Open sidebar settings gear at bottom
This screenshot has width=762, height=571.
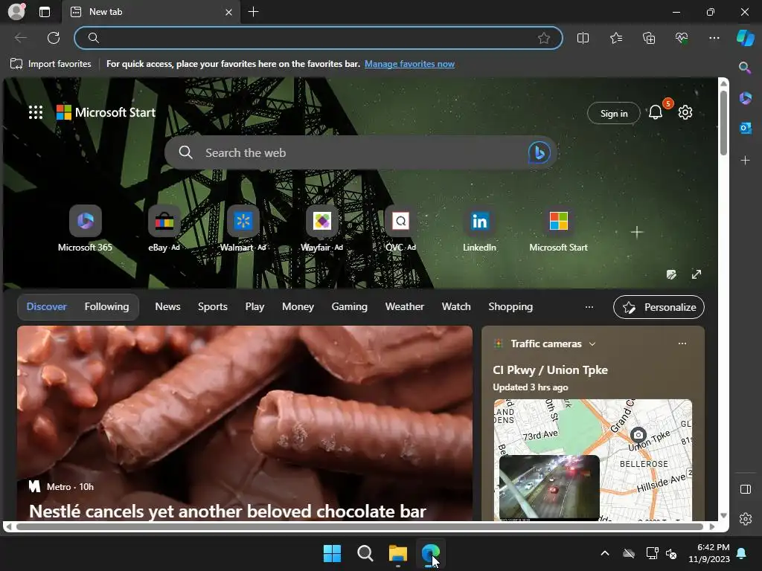[x=746, y=518]
